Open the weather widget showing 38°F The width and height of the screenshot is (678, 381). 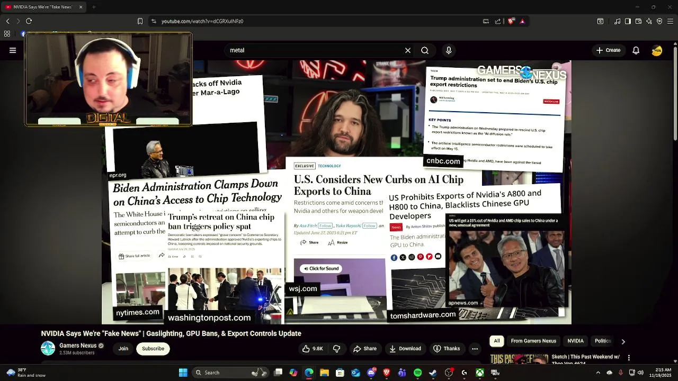pos(25,373)
